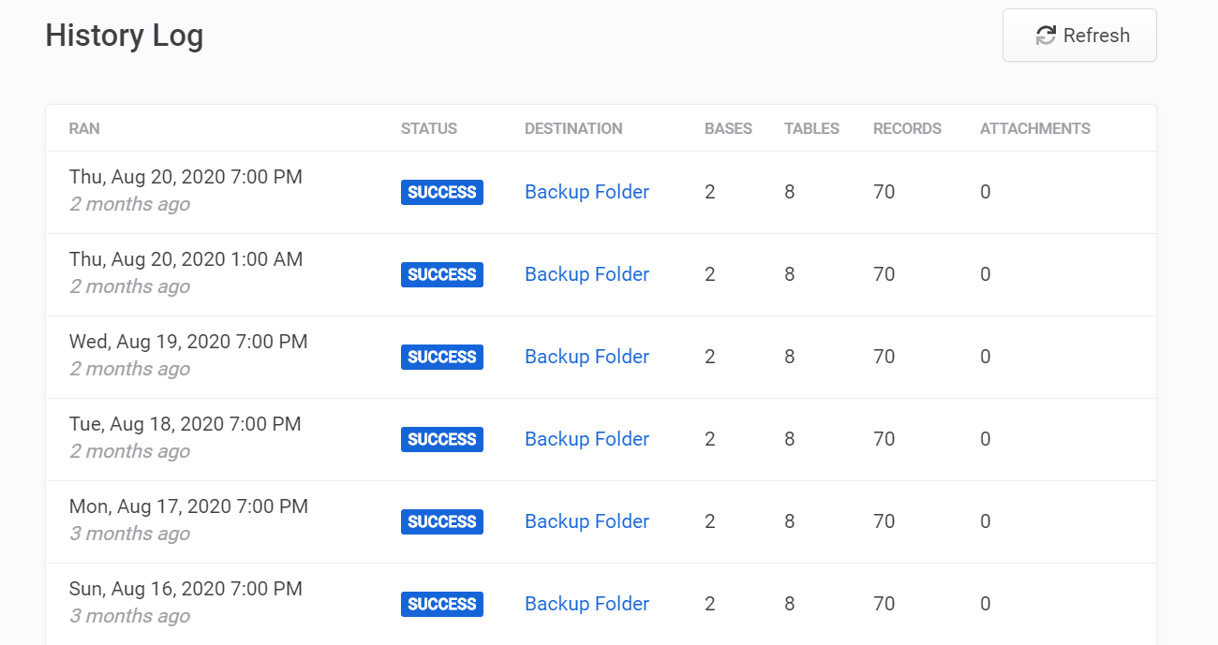Sort by the STATUS column header
This screenshot has height=645, width=1218.
pyautogui.click(x=428, y=128)
